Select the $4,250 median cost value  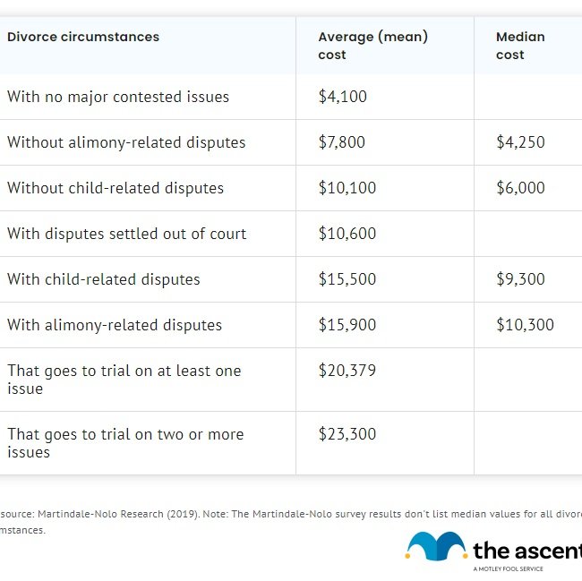[x=520, y=142]
